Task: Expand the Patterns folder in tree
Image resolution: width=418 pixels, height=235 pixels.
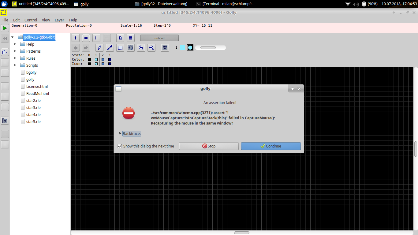Action: pyautogui.click(x=15, y=51)
